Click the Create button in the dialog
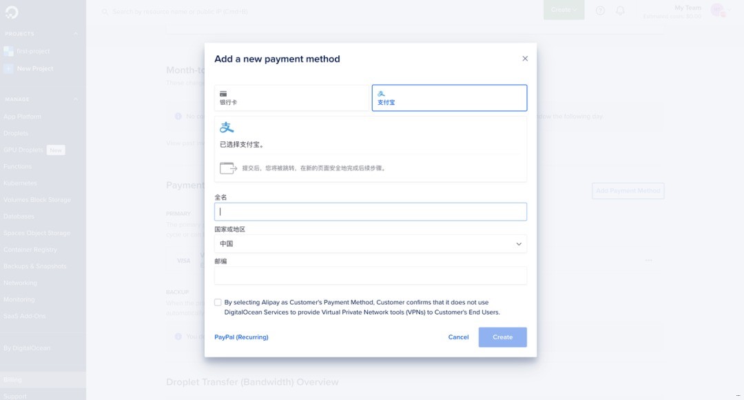 502,337
